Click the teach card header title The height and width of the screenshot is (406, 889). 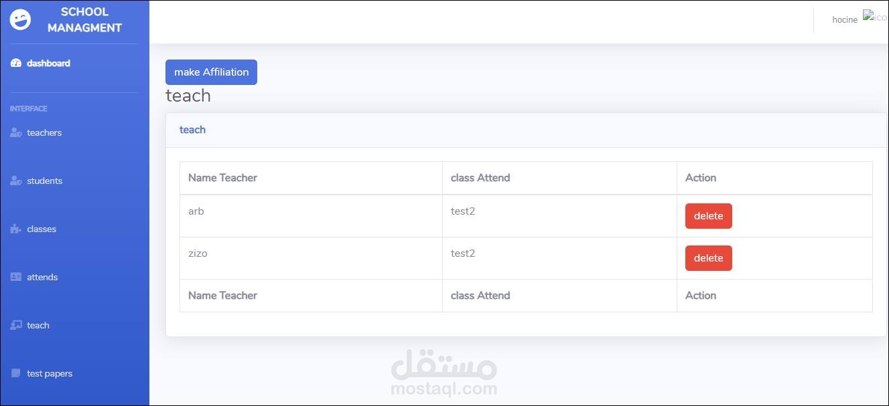coord(192,130)
